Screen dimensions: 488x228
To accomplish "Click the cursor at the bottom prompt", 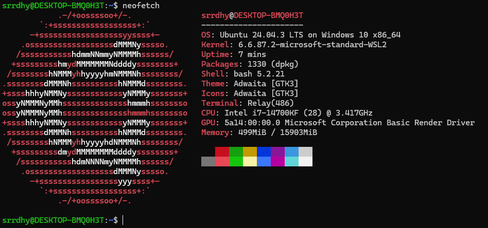I will click(124, 220).
